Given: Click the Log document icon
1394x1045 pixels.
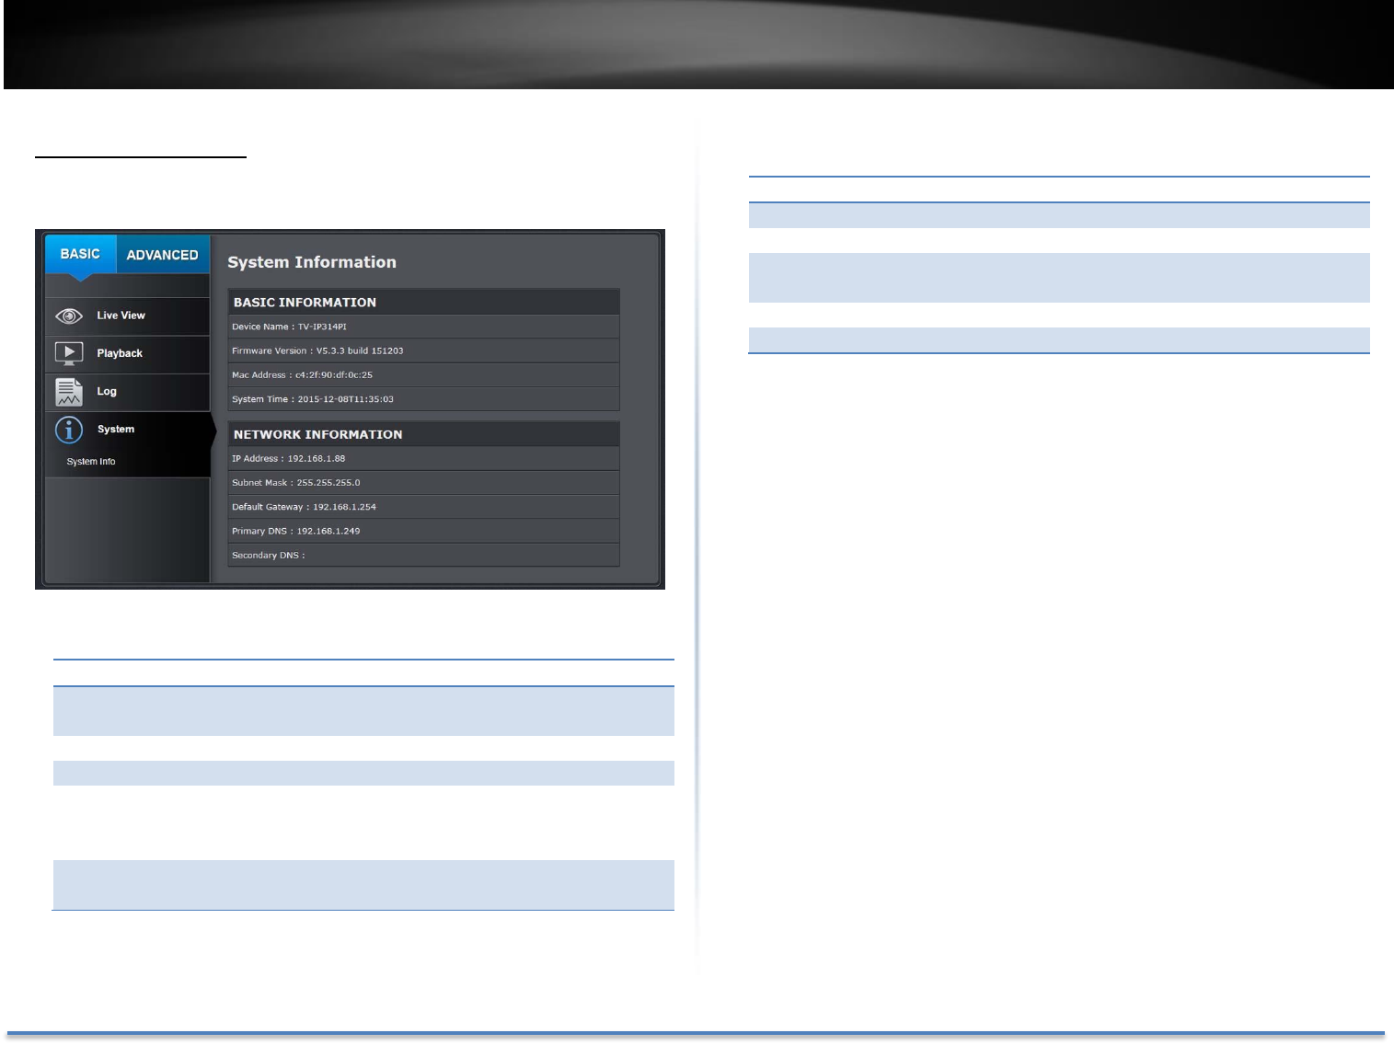Looking at the screenshot, I should (69, 392).
